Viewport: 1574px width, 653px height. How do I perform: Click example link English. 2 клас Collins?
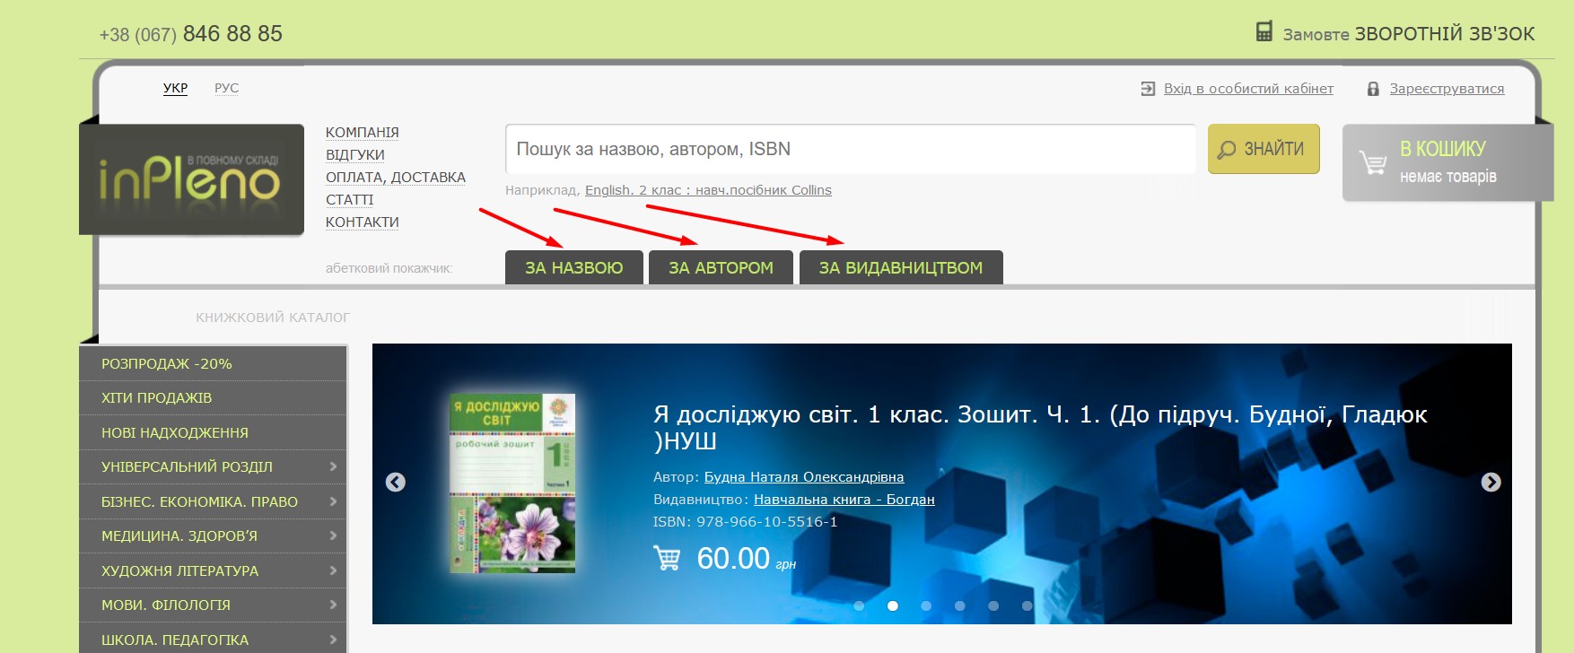point(708,190)
